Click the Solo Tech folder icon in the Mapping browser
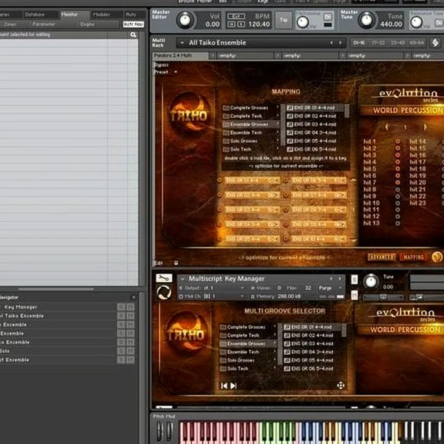This screenshot has width=444, height=444. click(226, 149)
